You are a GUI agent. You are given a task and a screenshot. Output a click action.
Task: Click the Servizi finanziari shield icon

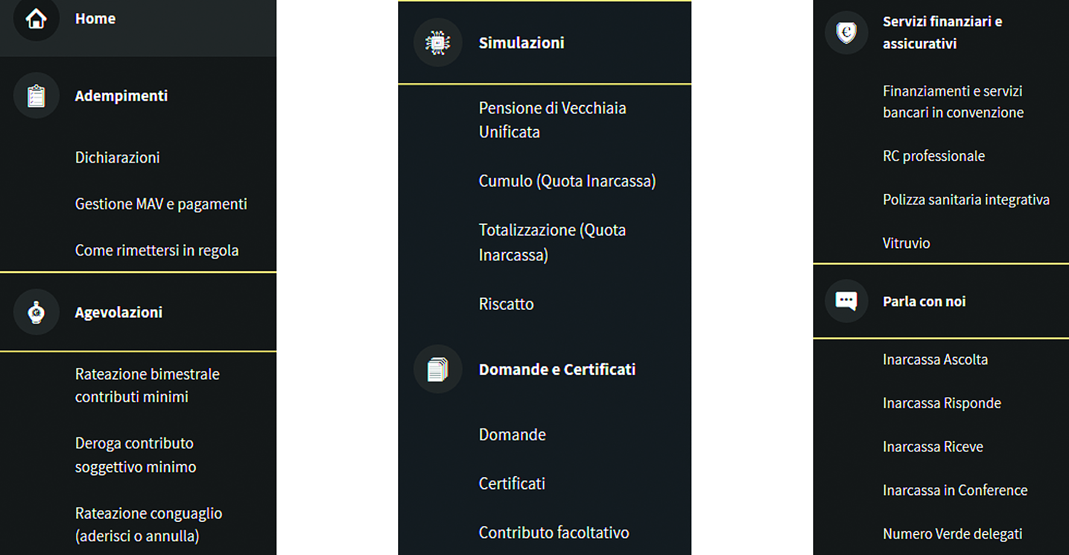click(846, 33)
